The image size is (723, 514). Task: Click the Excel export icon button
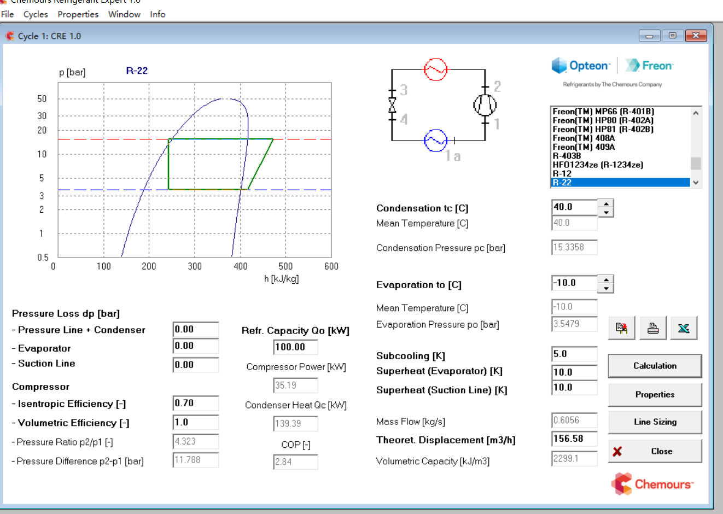(x=684, y=328)
